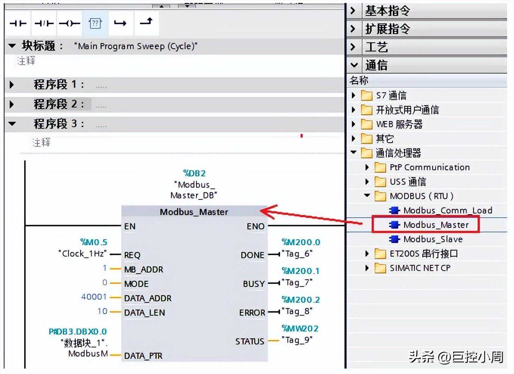Collapse the MODBUS (RTU) folder

367,196
